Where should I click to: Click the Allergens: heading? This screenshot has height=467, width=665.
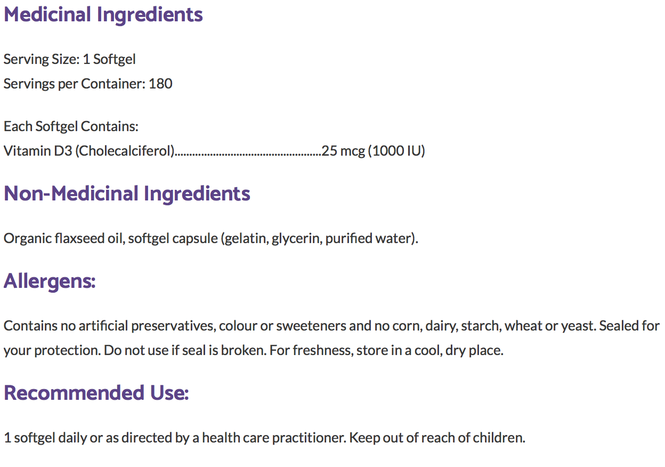[50, 281]
